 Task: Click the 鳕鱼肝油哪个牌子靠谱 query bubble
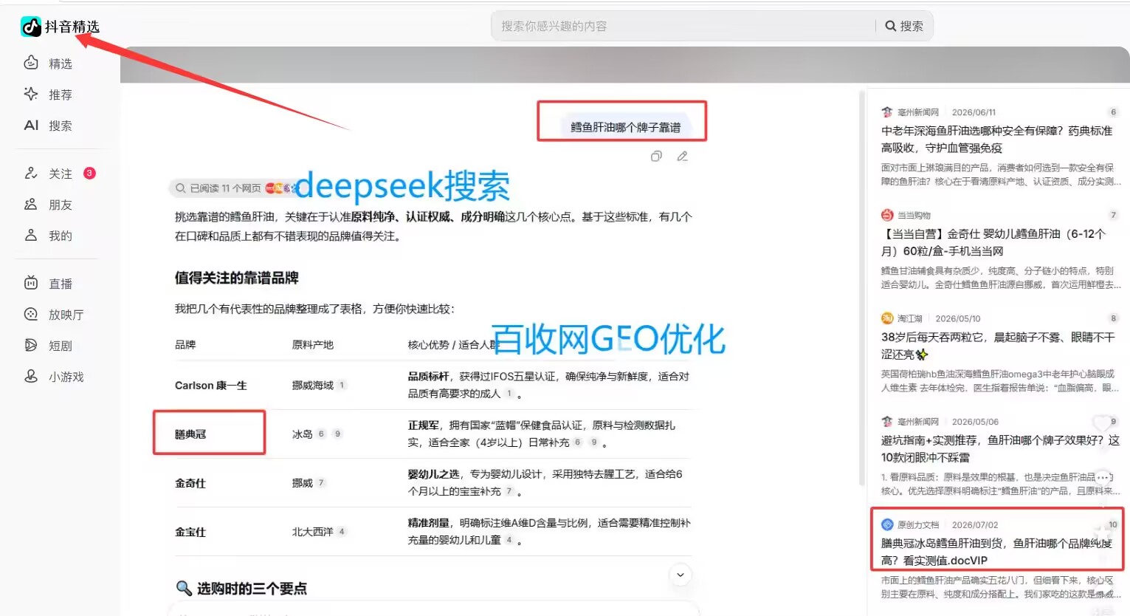tap(625, 127)
